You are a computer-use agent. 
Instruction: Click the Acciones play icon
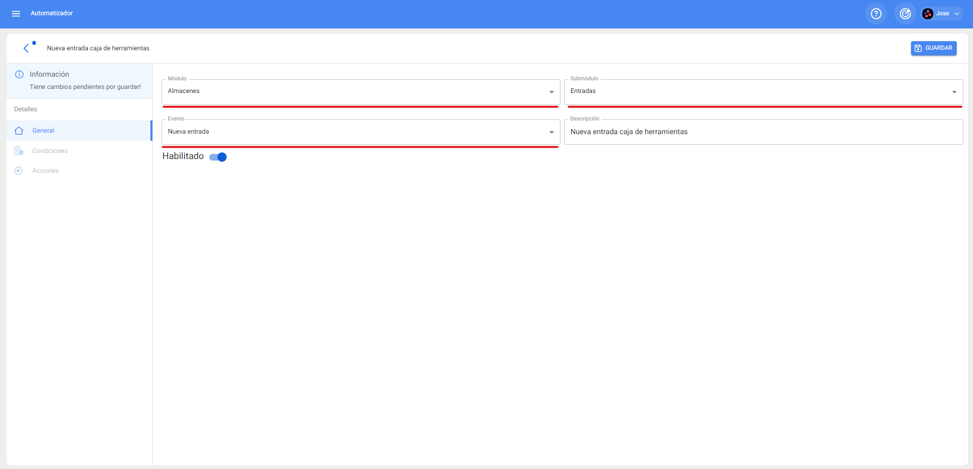point(19,171)
